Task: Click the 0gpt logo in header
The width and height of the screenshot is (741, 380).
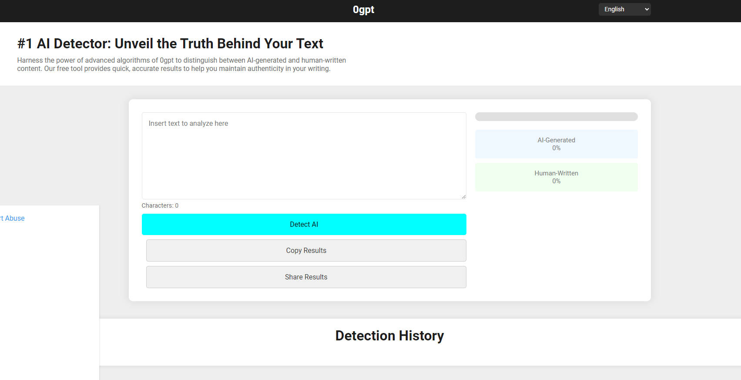Action: pyautogui.click(x=363, y=10)
